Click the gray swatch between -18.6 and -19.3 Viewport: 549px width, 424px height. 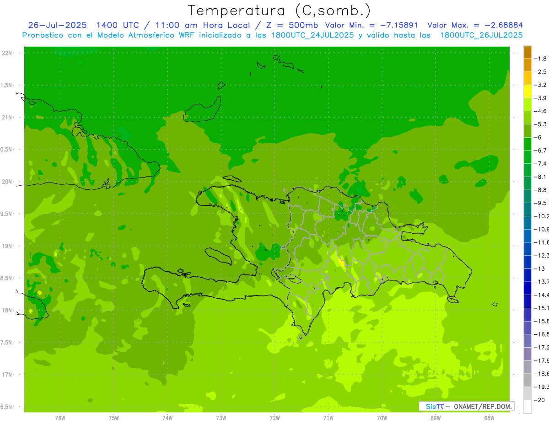pyautogui.click(x=527, y=380)
